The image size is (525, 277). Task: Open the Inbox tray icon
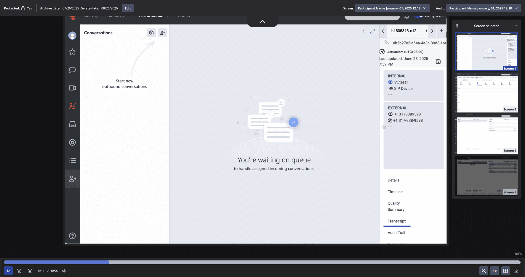click(72, 124)
